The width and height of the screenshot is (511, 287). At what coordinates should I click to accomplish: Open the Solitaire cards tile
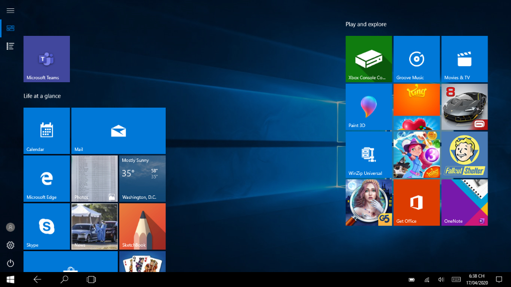142,261
